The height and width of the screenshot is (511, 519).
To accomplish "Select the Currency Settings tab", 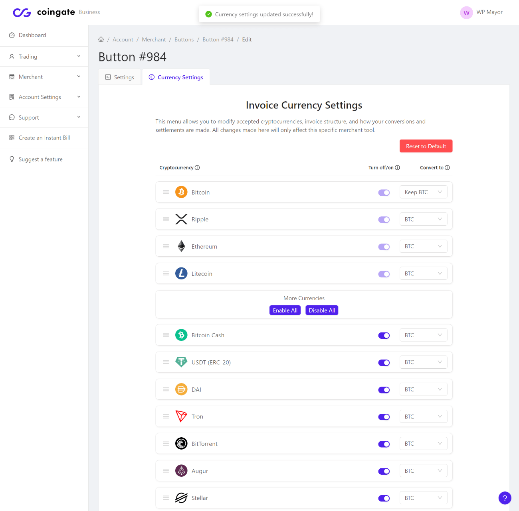I will 176,77.
